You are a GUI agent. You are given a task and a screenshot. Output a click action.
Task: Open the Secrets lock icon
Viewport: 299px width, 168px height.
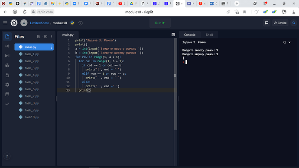[7, 75]
